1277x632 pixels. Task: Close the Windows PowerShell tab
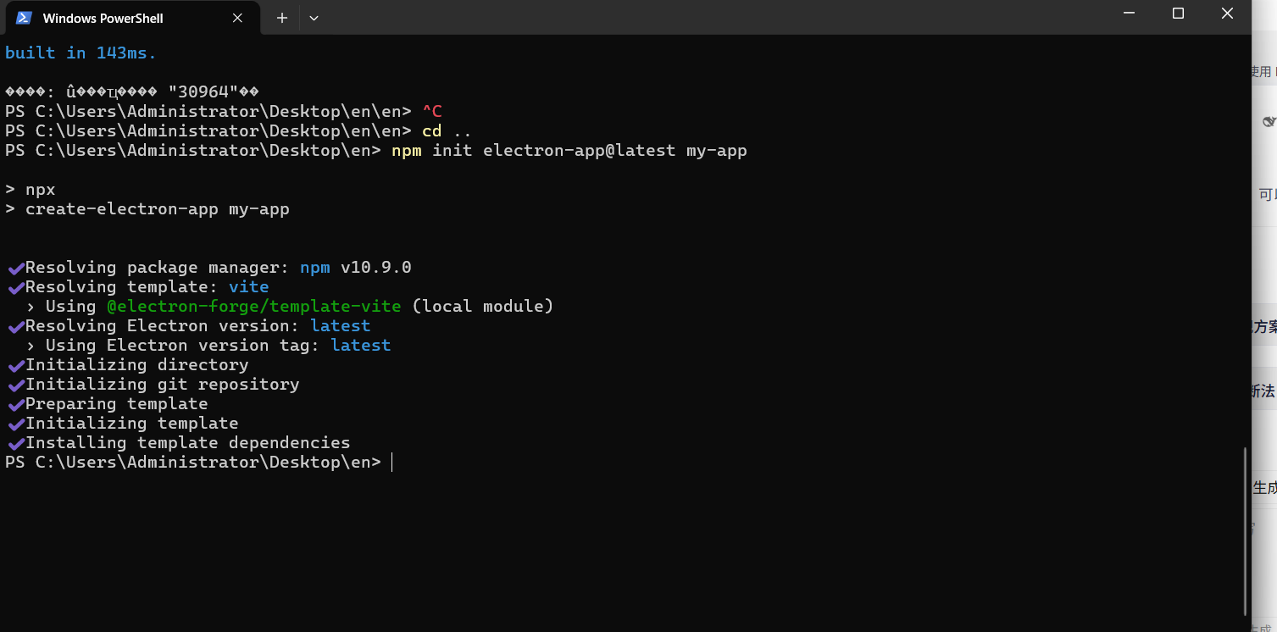237,18
